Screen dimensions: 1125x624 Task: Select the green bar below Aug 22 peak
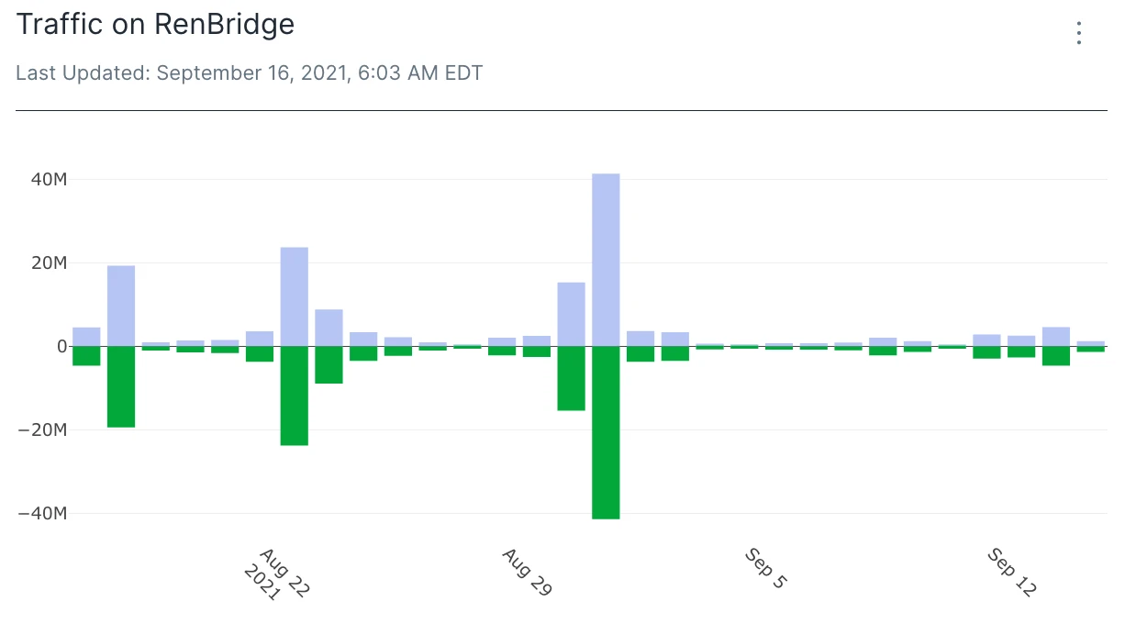[295, 396]
